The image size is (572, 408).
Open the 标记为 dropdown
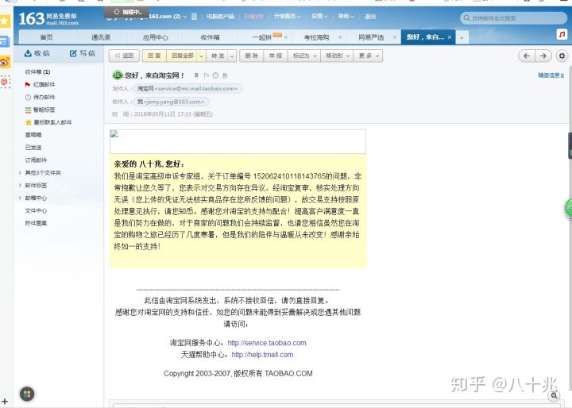point(303,56)
